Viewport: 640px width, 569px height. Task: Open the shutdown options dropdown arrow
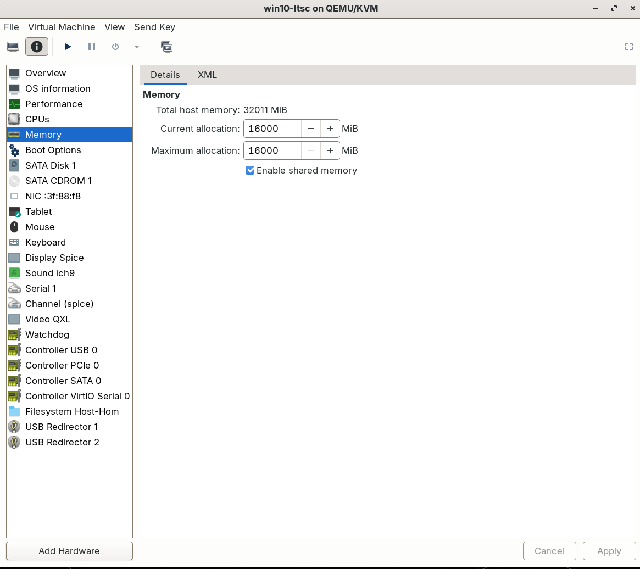pyautogui.click(x=137, y=47)
